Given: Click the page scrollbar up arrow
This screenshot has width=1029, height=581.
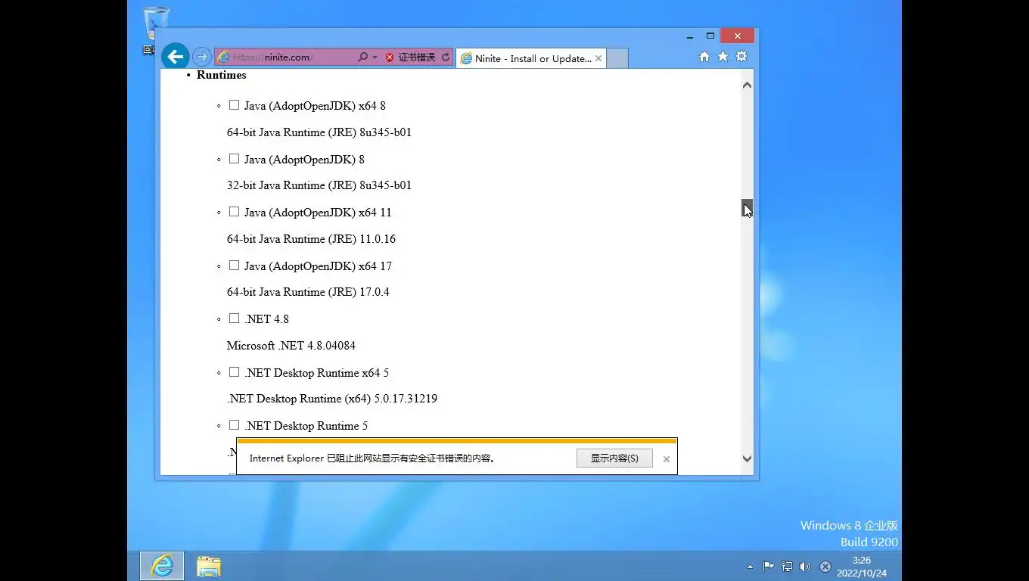Looking at the screenshot, I should click(x=747, y=85).
